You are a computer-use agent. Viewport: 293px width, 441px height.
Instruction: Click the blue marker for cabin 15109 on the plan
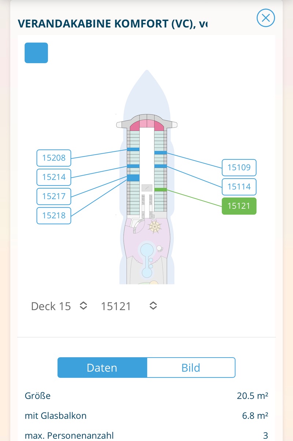[x=161, y=153]
